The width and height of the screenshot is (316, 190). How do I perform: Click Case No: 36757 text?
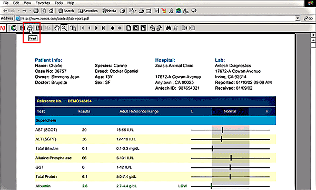(51, 71)
